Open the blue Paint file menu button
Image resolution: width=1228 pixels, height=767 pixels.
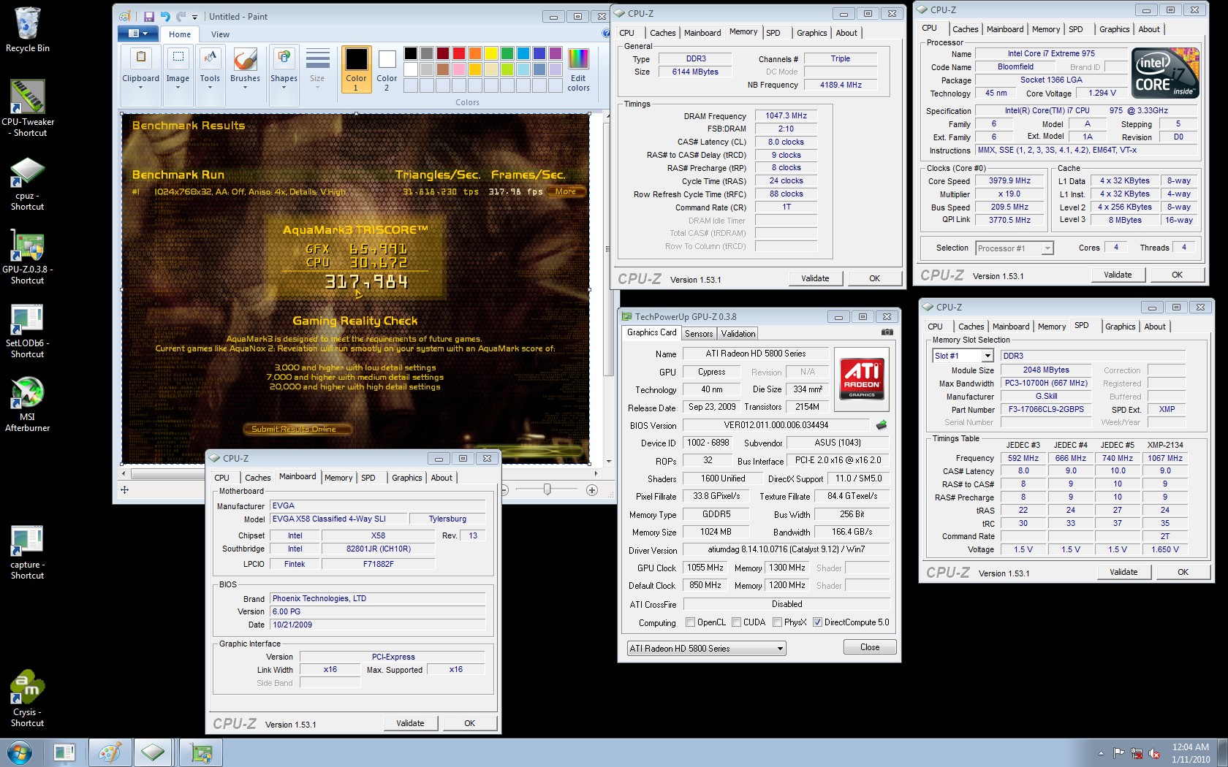pyautogui.click(x=138, y=34)
